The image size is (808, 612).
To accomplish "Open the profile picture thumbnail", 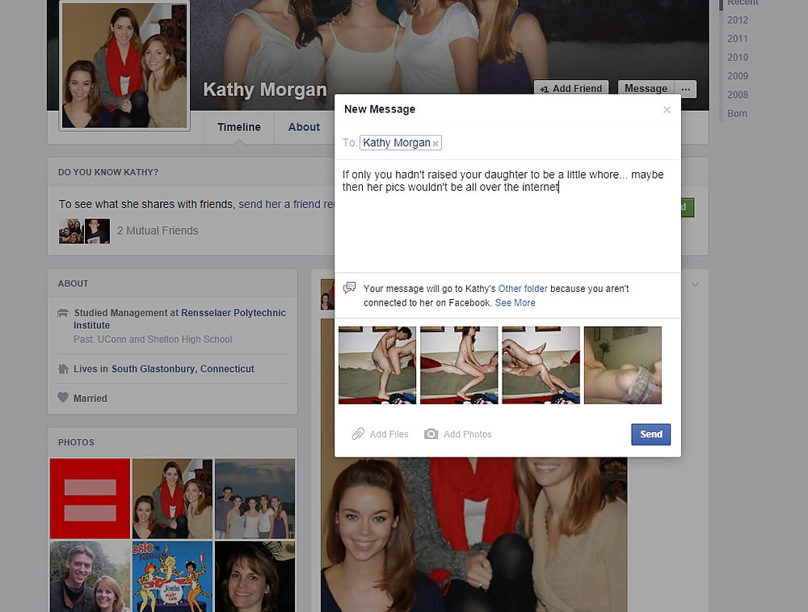I will click(124, 65).
